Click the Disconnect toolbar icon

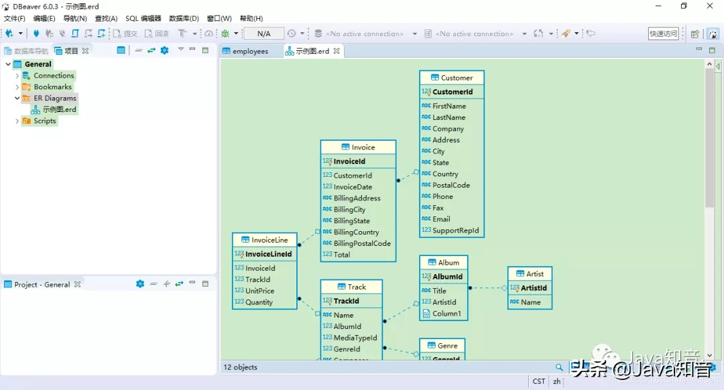pos(62,34)
